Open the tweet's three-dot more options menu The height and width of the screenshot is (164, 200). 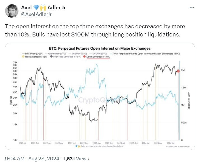192,8
